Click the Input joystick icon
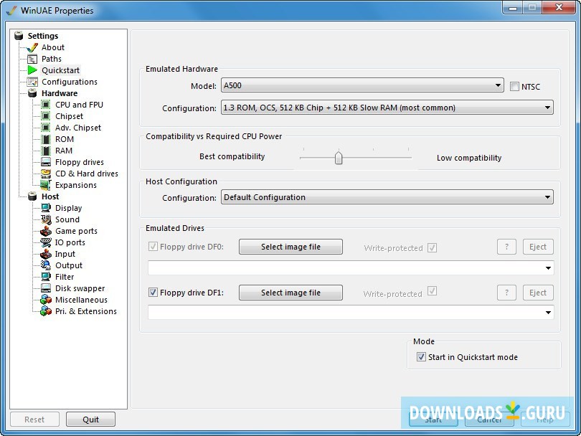The height and width of the screenshot is (436, 581). [x=46, y=254]
